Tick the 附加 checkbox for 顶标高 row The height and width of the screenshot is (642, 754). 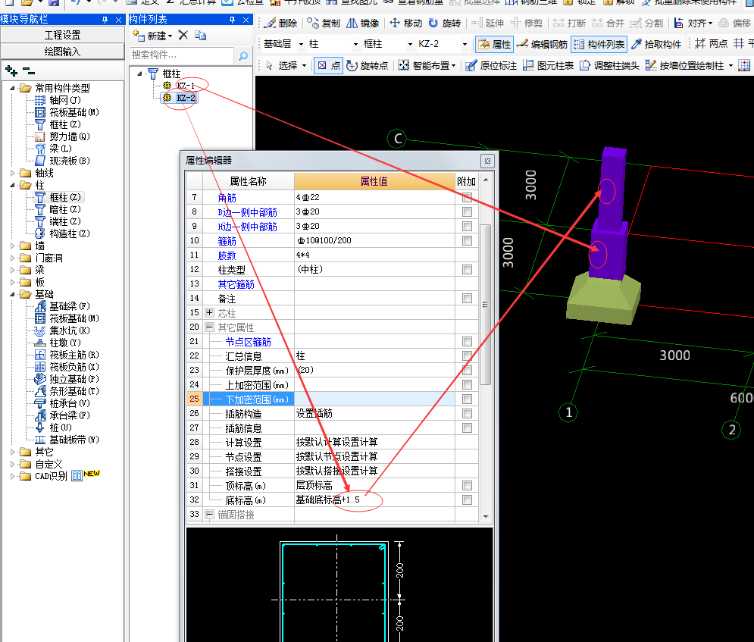467,486
